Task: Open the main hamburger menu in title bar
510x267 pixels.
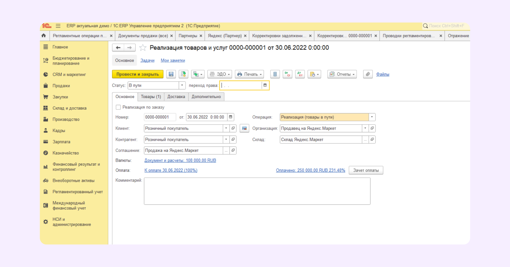Action: [x=58, y=26]
